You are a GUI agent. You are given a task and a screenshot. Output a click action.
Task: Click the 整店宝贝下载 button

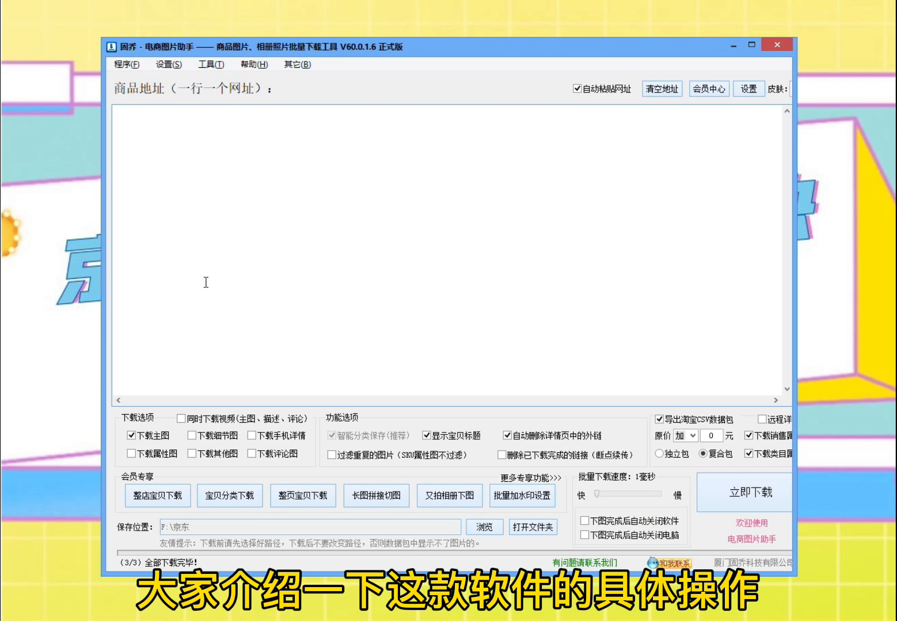(157, 496)
